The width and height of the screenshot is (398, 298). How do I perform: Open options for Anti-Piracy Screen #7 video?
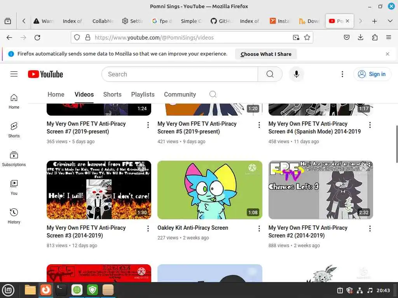click(x=148, y=125)
